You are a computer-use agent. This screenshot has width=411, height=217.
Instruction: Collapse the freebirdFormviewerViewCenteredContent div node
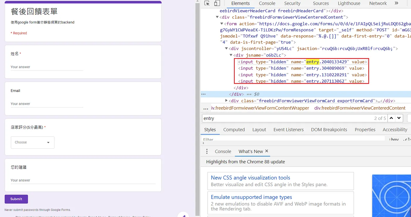pyautogui.click(x=218, y=17)
